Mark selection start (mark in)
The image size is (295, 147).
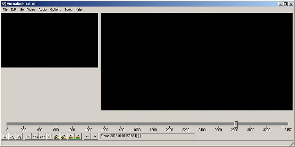pyautogui.click(x=87, y=137)
